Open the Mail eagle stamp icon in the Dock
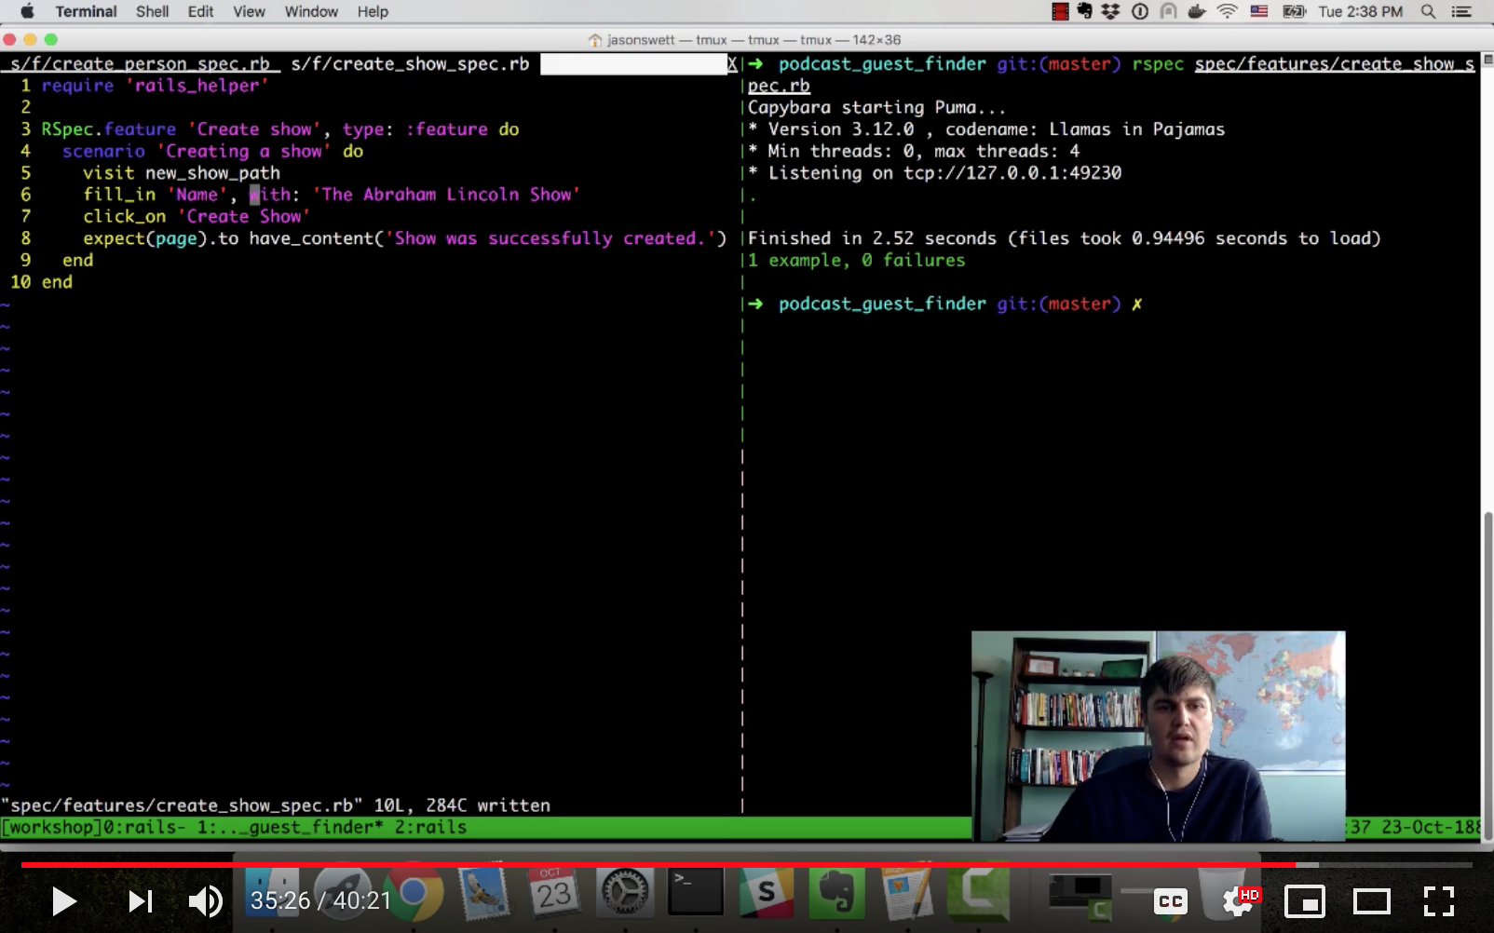Screen dimensions: 1494x933 click(x=483, y=894)
